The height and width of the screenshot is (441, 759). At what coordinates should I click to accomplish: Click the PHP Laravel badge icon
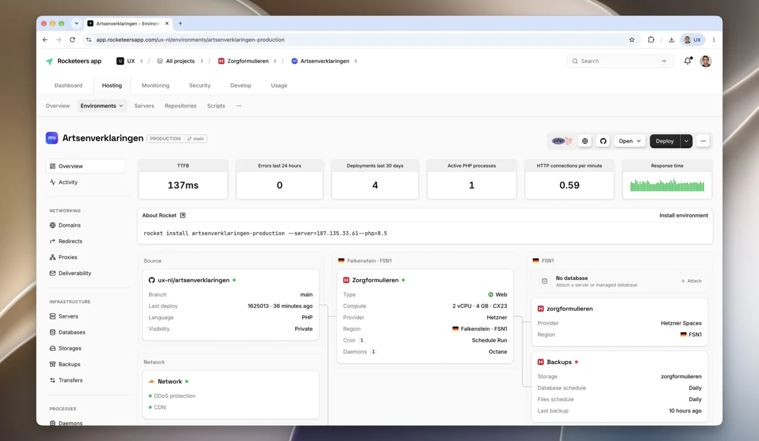(x=562, y=141)
